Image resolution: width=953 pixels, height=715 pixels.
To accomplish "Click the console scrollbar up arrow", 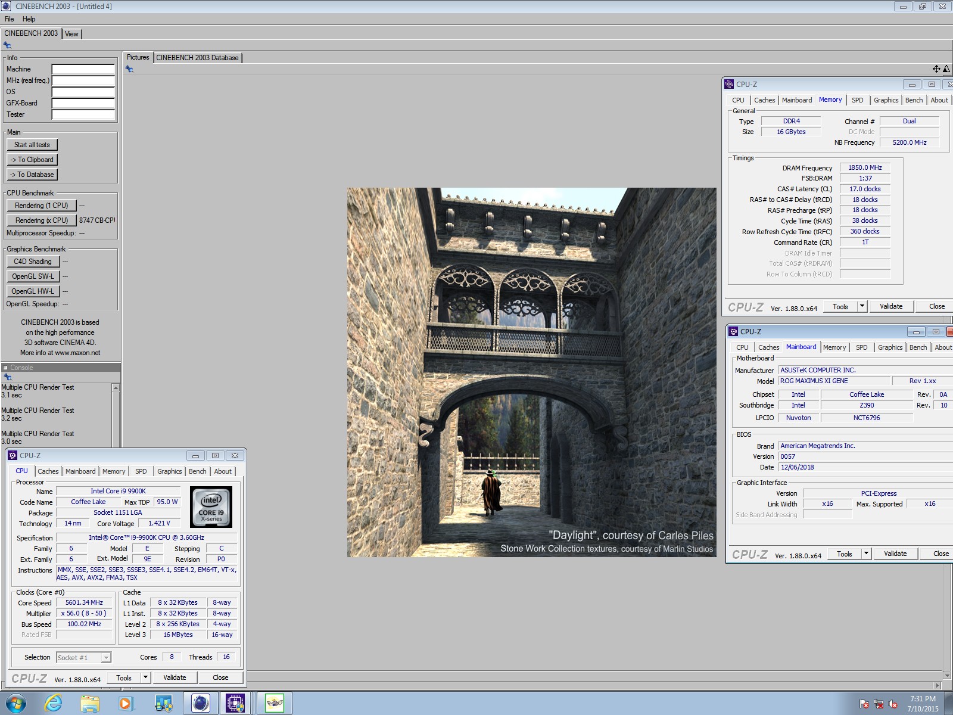I will (116, 388).
